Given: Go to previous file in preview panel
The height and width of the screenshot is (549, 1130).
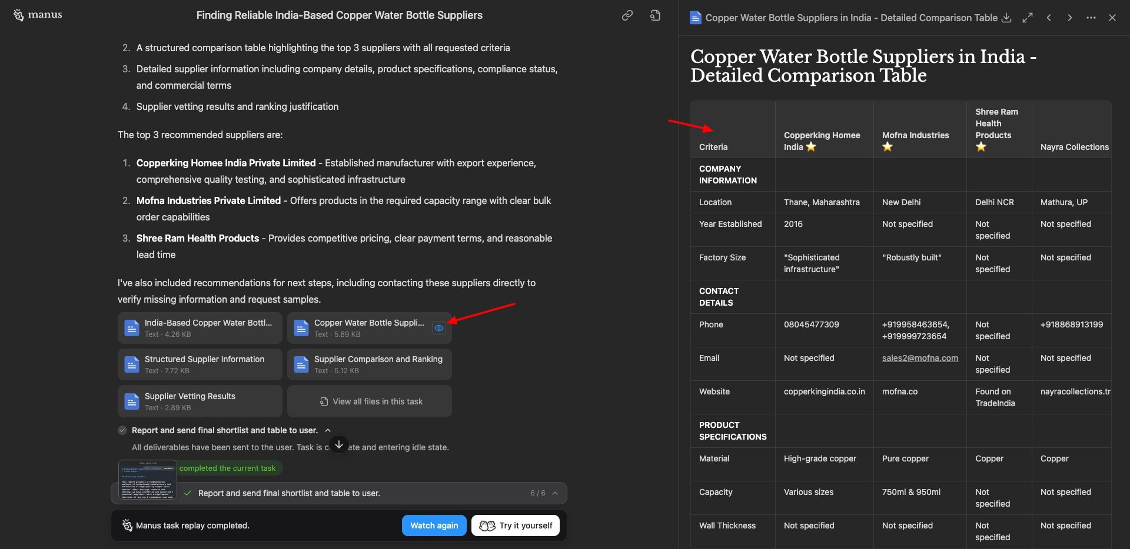Looking at the screenshot, I should pyautogui.click(x=1049, y=18).
